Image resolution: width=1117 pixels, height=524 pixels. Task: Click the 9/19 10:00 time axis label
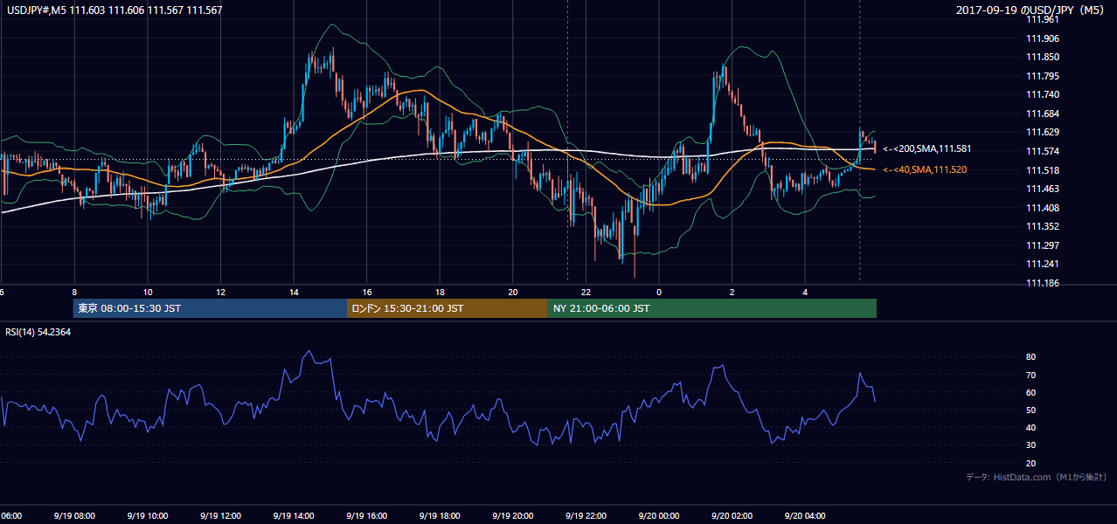pos(146,516)
